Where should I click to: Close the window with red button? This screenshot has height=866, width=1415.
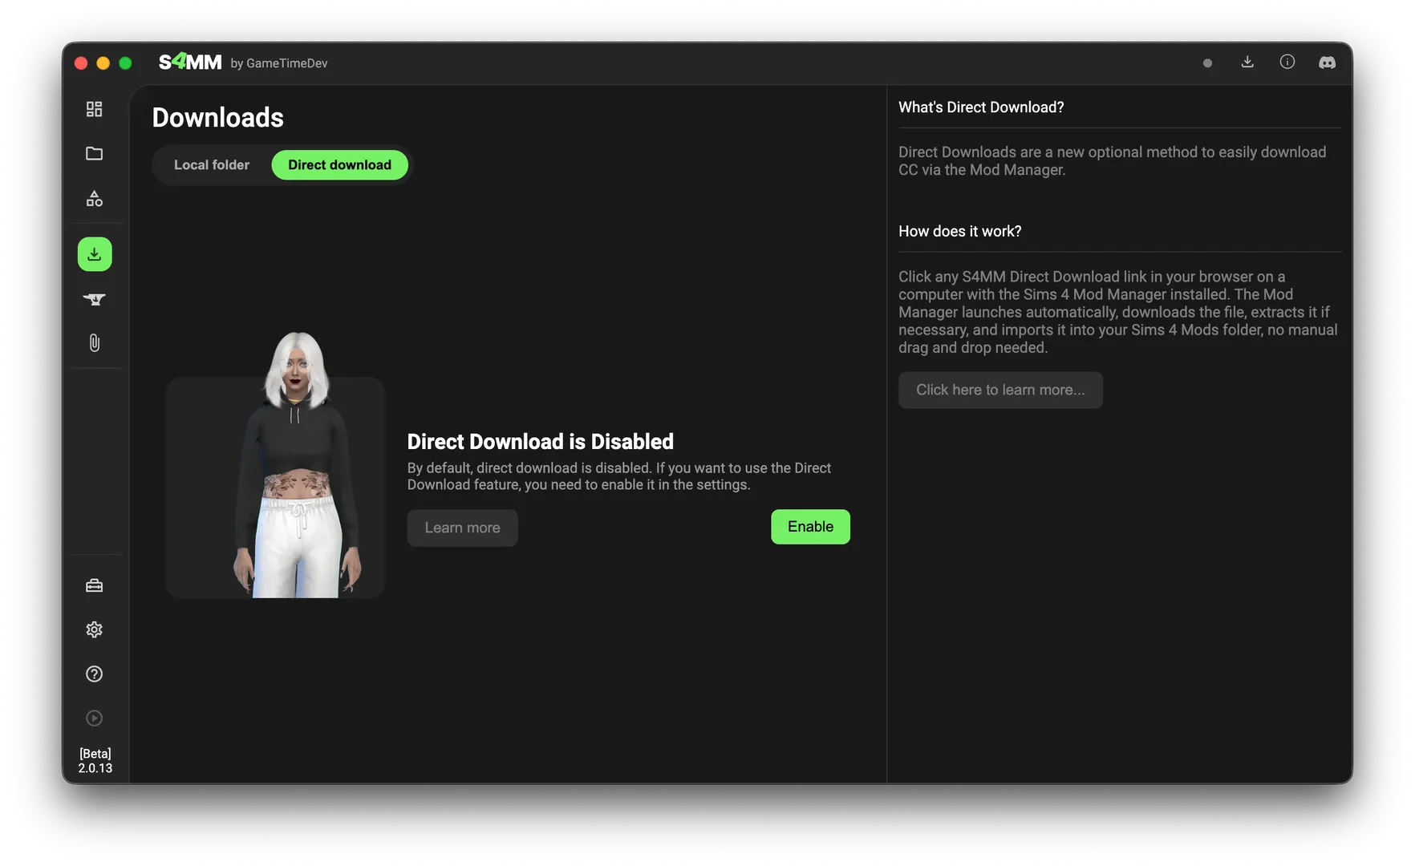(81, 63)
